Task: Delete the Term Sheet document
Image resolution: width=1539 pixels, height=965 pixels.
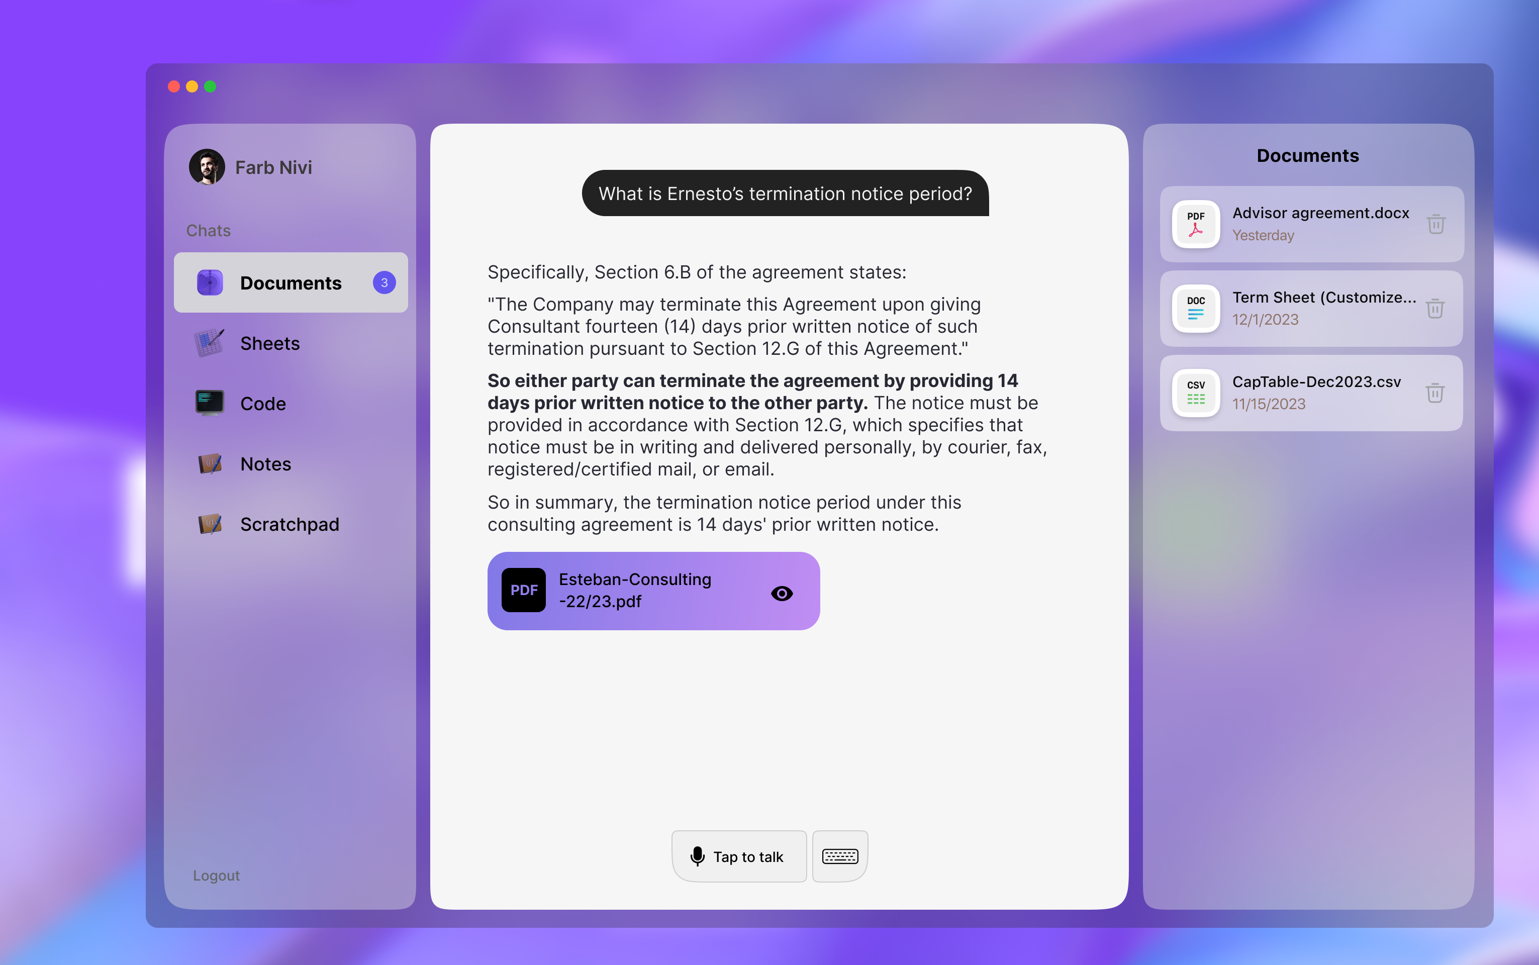Action: point(1435,308)
